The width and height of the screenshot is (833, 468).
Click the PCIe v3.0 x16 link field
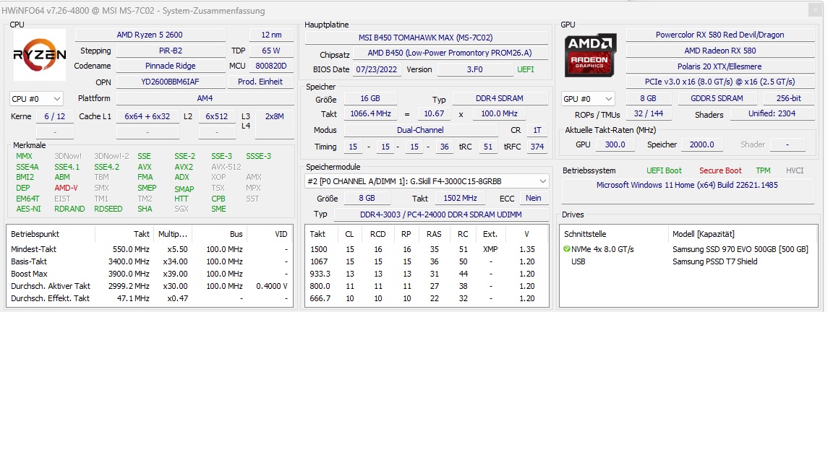[720, 82]
